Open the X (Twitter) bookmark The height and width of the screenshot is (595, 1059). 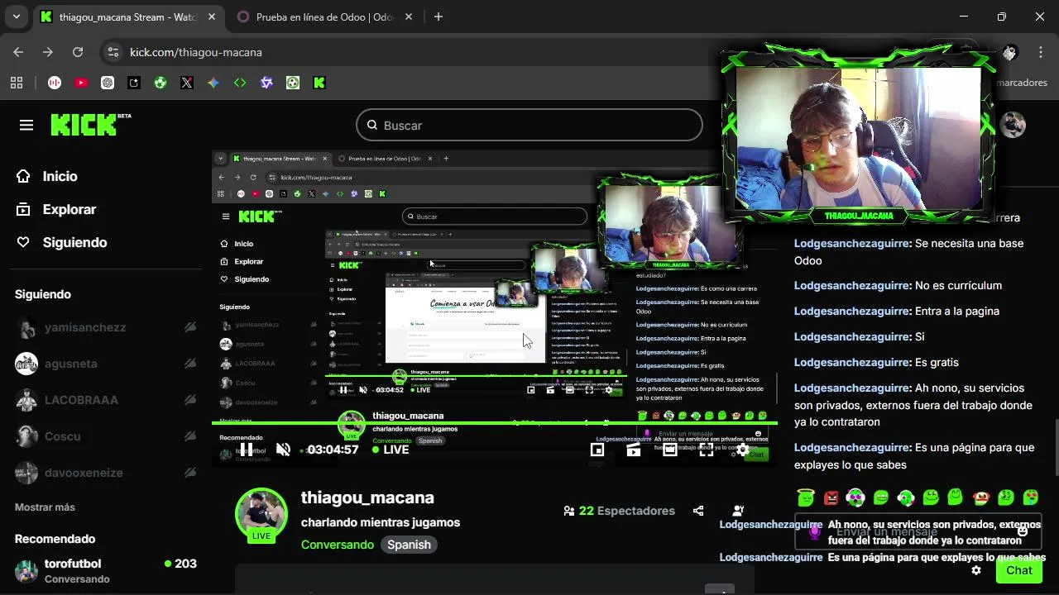[187, 83]
